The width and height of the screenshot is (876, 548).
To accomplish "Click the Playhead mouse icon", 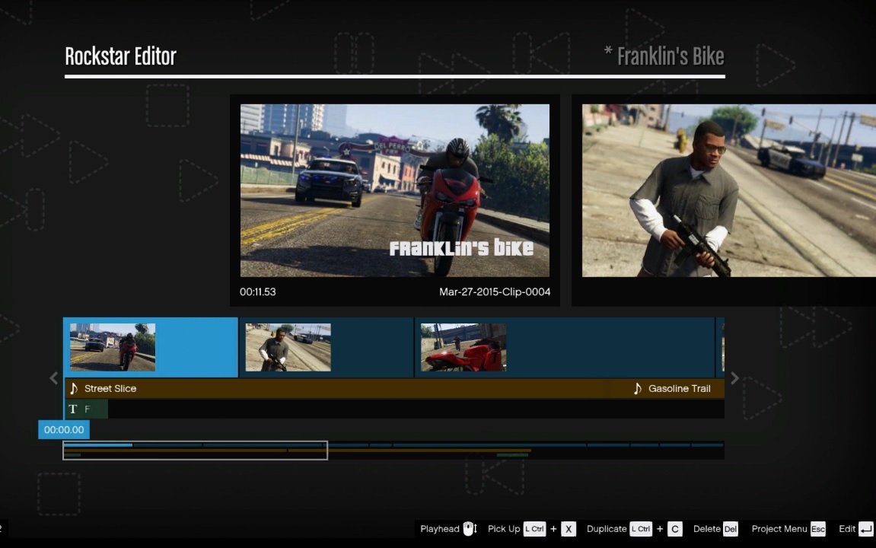I will (469, 528).
